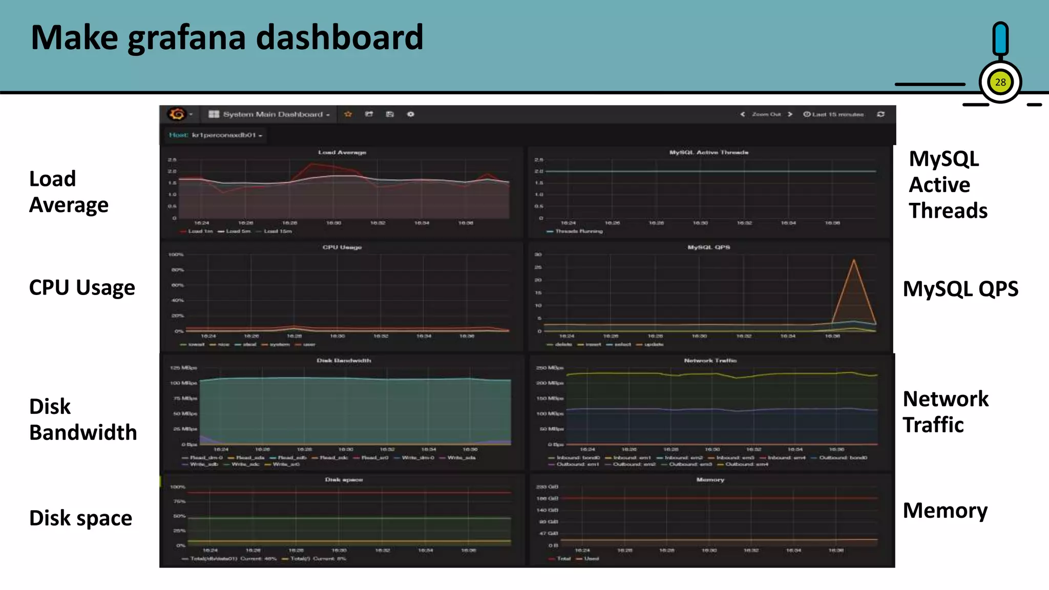Open Last 15 minutes time picker
The image size is (1049, 590).
[834, 114]
